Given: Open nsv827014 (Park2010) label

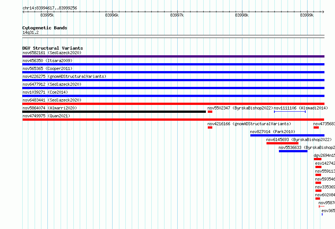Looking at the screenshot, I should click(273, 132).
